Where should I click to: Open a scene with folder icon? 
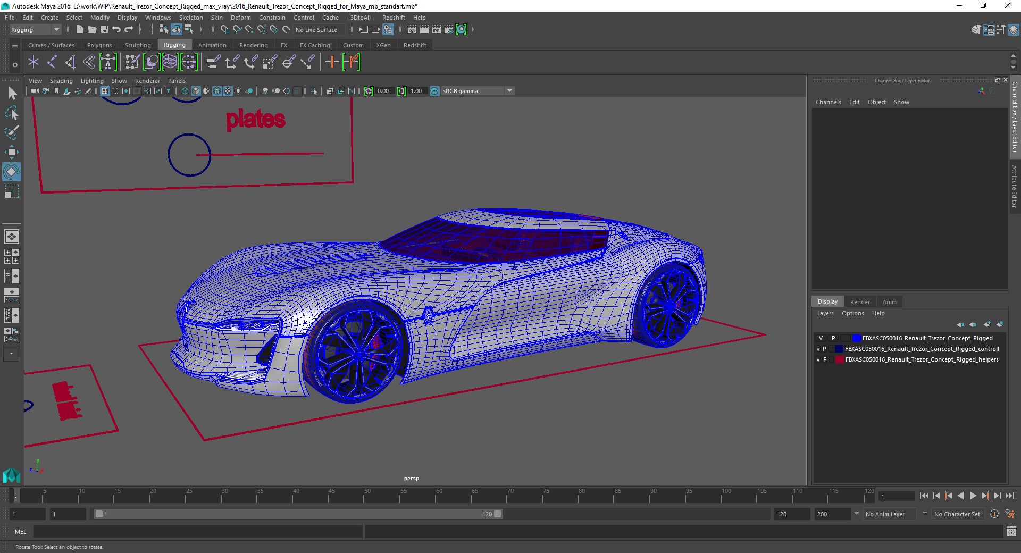91,30
